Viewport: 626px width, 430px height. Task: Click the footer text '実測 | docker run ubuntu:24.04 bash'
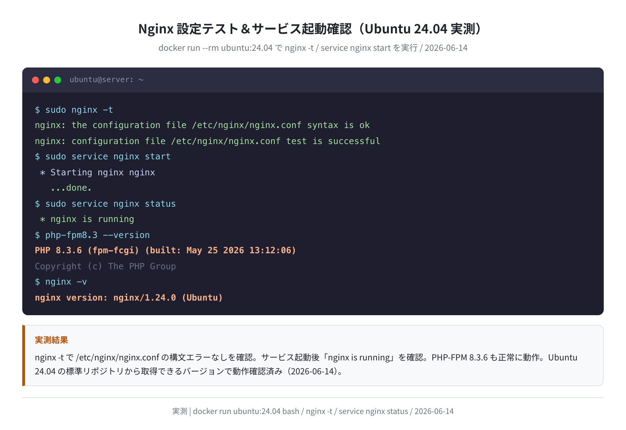313,411
